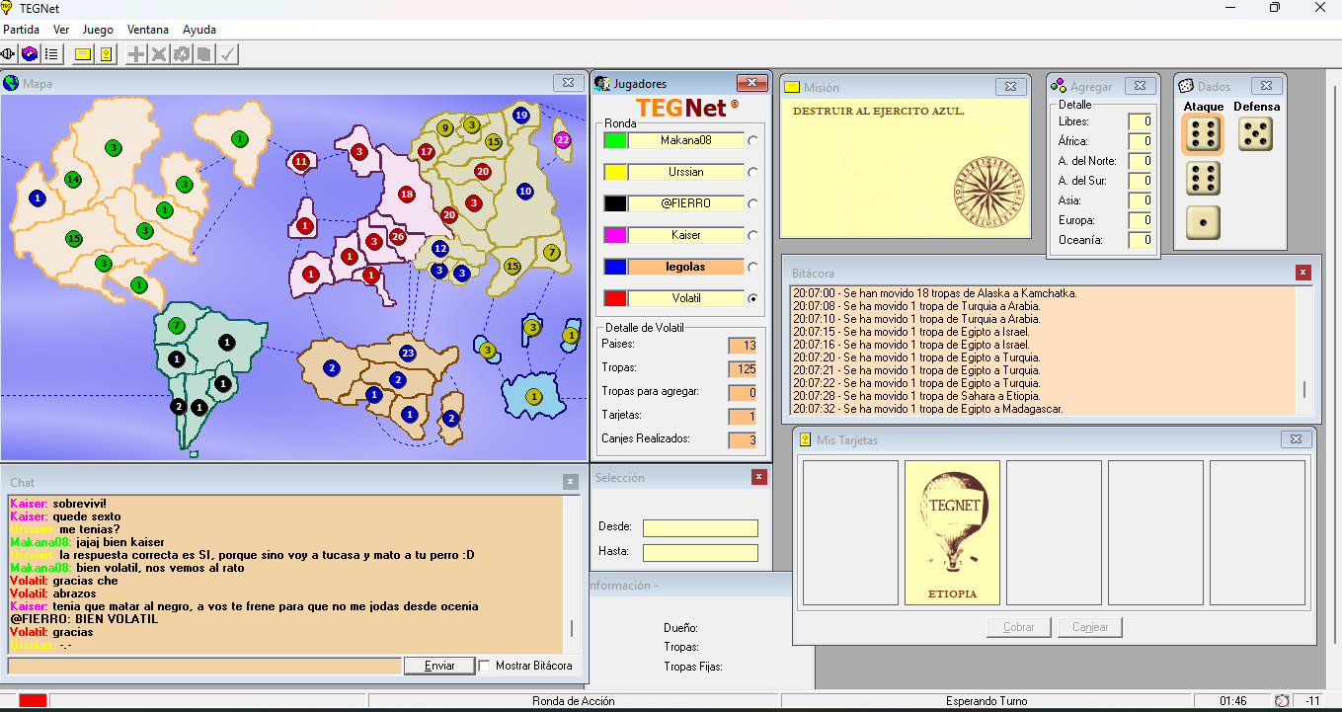Click the green color swatch beside Makana08
This screenshot has height=712, width=1342.
(x=615, y=140)
